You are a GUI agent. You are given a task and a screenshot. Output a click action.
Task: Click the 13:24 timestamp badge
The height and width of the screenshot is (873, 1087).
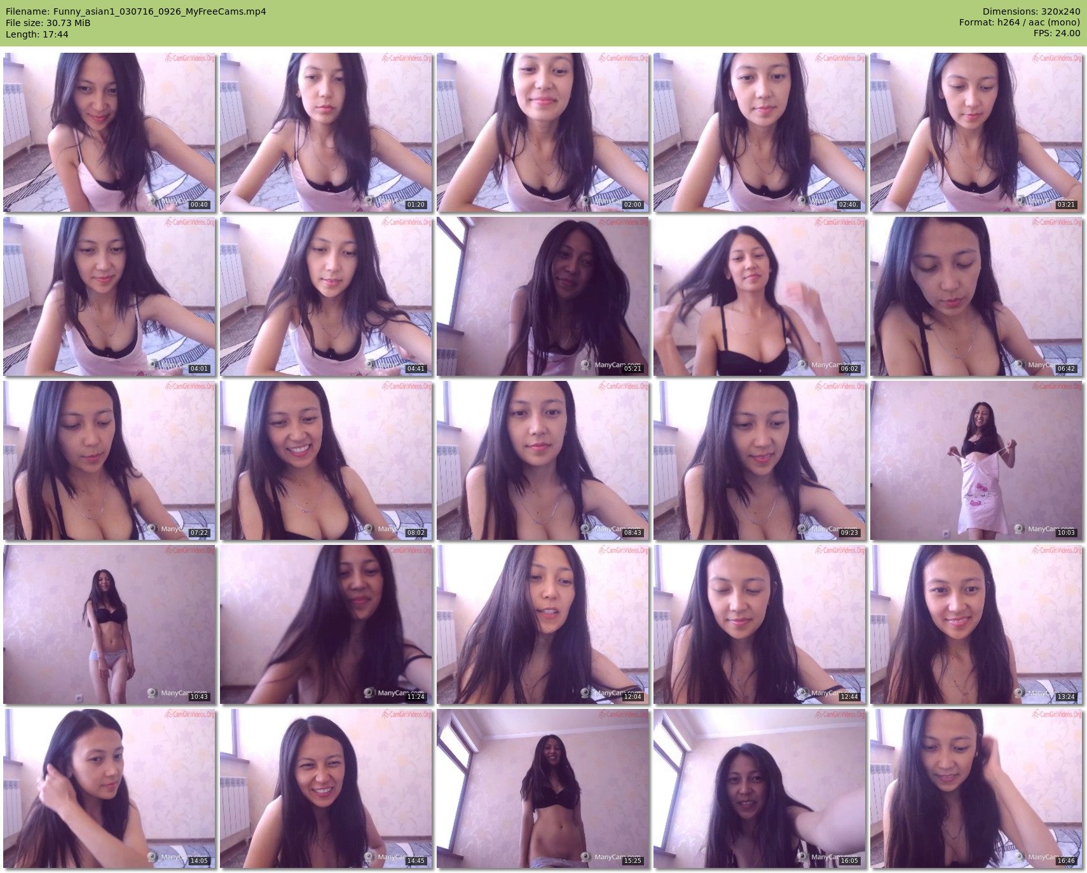[x=1065, y=697]
